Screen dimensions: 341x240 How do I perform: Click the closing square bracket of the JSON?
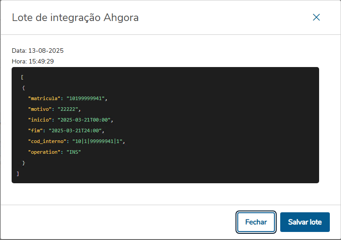click(x=18, y=174)
